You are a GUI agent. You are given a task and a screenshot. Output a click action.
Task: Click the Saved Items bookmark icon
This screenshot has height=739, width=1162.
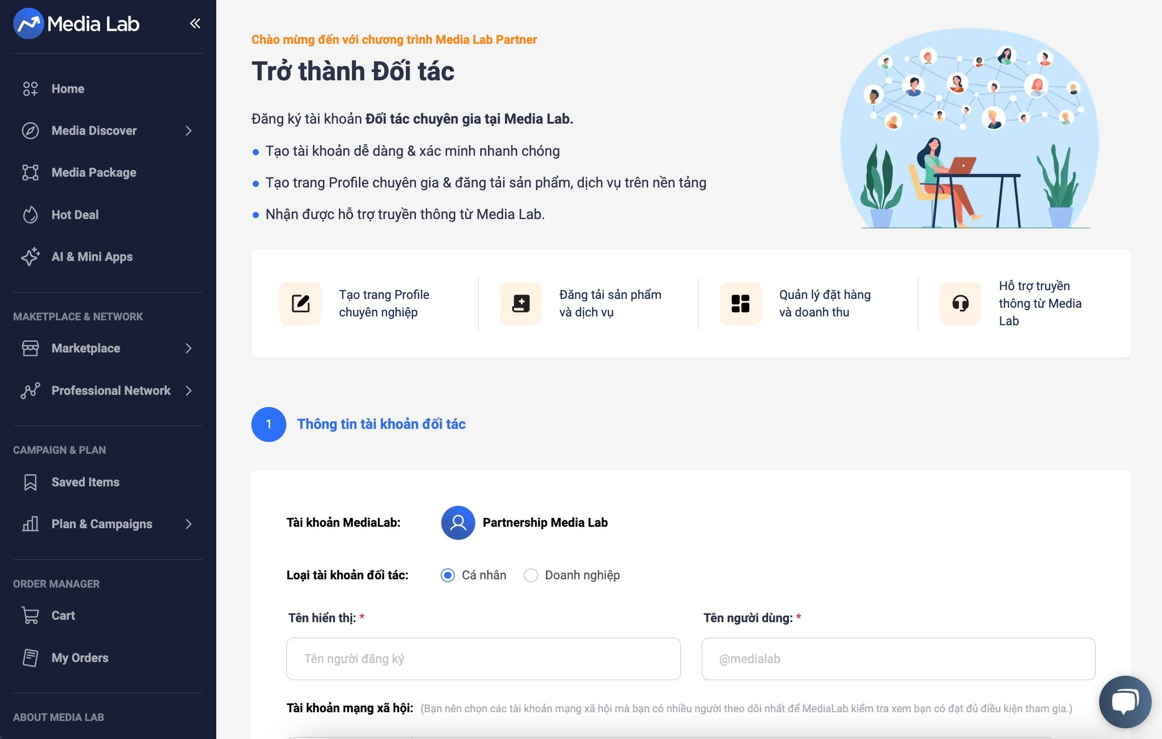click(x=30, y=482)
